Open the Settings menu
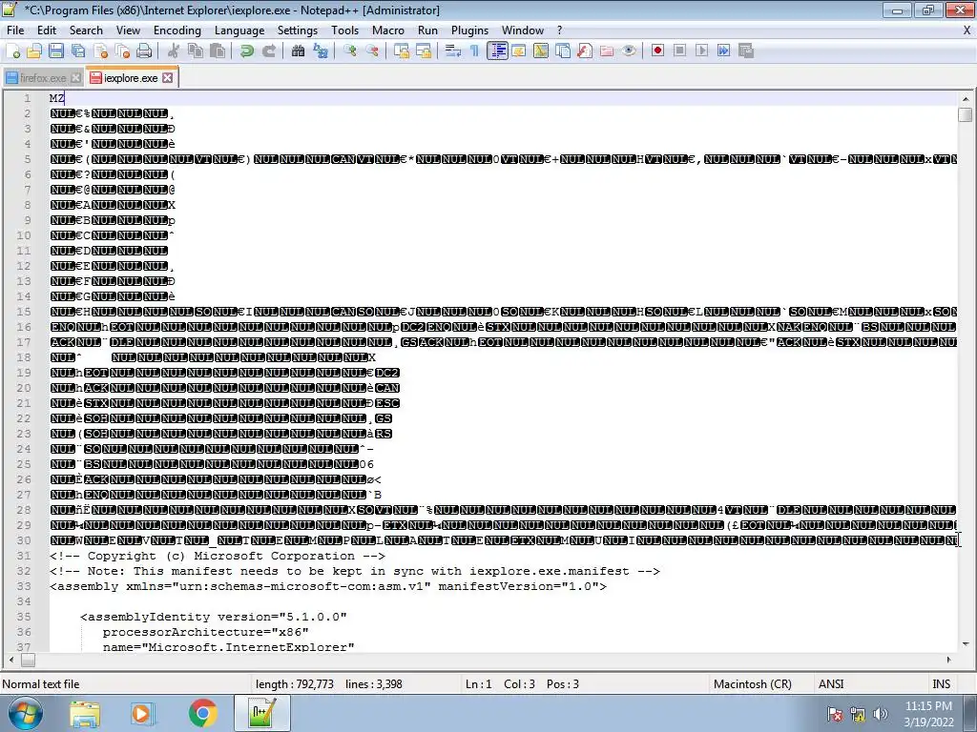 click(x=298, y=30)
